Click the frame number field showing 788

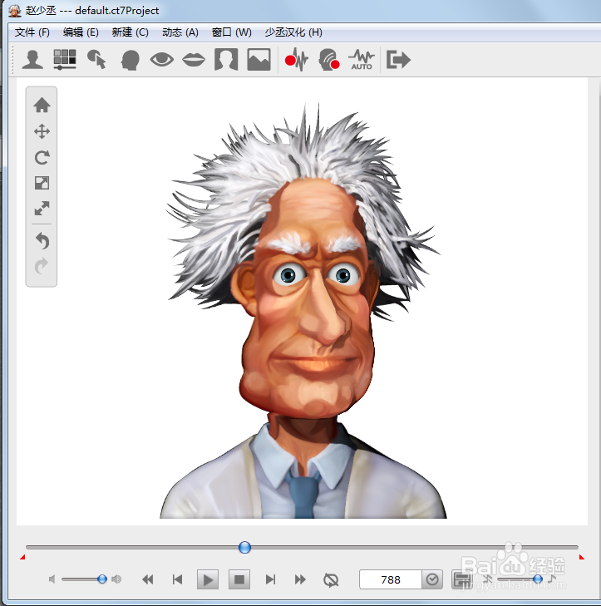pyautogui.click(x=391, y=579)
